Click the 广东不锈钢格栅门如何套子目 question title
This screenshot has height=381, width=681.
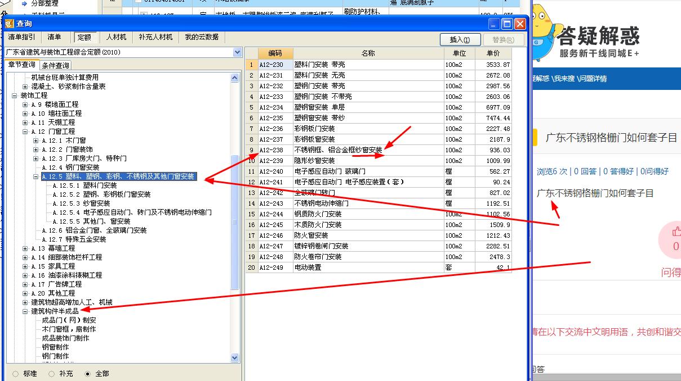pyautogui.click(x=611, y=137)
